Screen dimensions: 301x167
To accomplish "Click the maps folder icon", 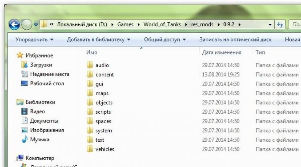I will [x=90, y=93].
